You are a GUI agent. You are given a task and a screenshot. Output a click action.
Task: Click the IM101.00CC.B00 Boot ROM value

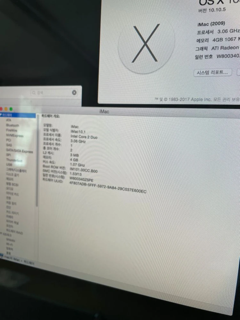84,170
